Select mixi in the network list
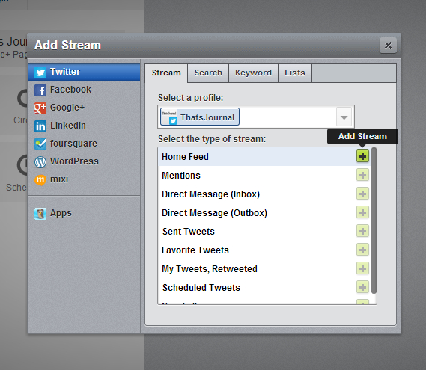Image resolution: width=426 pixels, height=370 pixels. point(84,179)
